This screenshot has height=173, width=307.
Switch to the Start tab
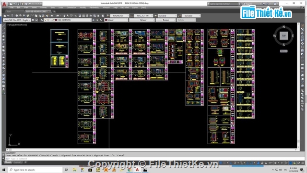point(9,12)
